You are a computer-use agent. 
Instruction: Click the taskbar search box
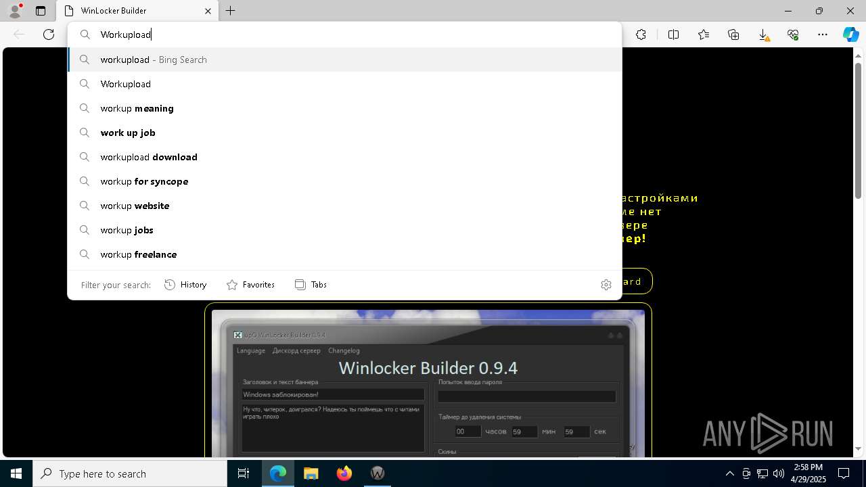click(x=130, y=473)
